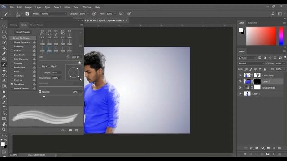Select the Move tool
The image size is (287, 161).
4,26
